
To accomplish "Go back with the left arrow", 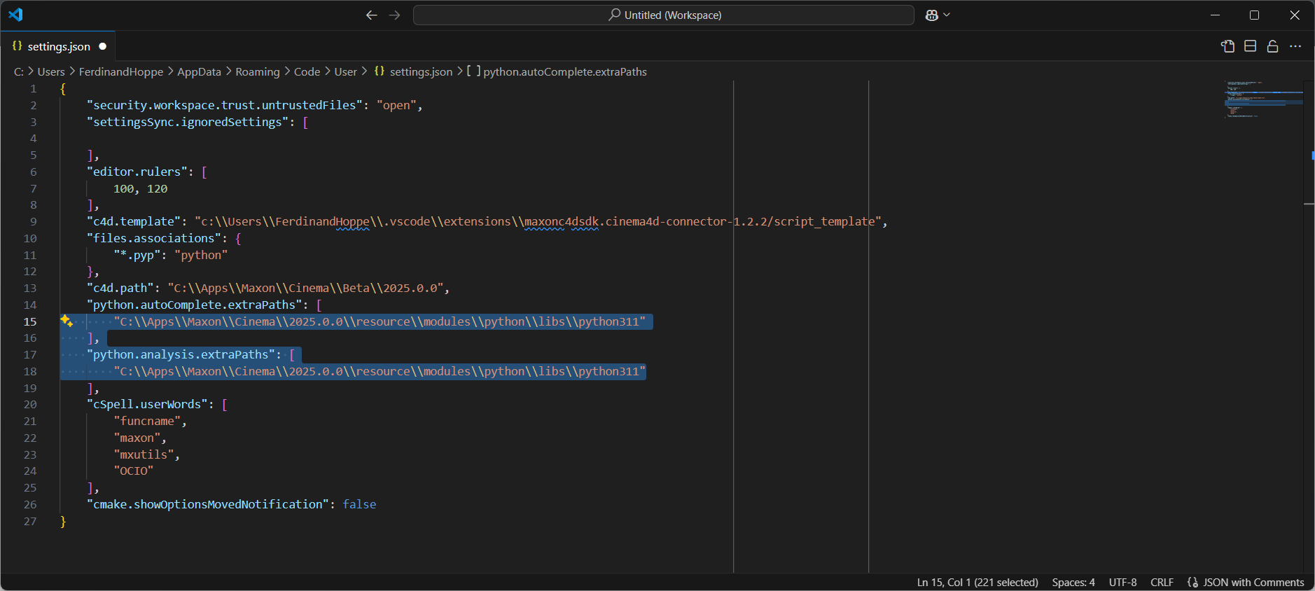I will [372, 15].
